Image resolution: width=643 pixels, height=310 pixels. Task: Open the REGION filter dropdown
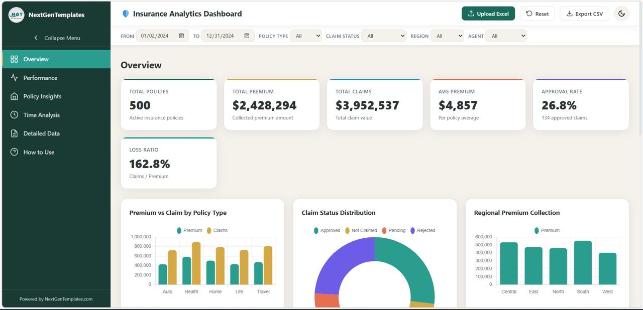click(x=447, y=36)
